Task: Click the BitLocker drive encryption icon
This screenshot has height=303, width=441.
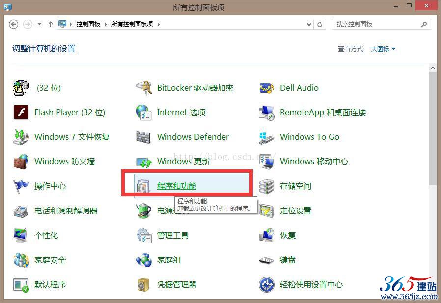Action: [144, 88]
